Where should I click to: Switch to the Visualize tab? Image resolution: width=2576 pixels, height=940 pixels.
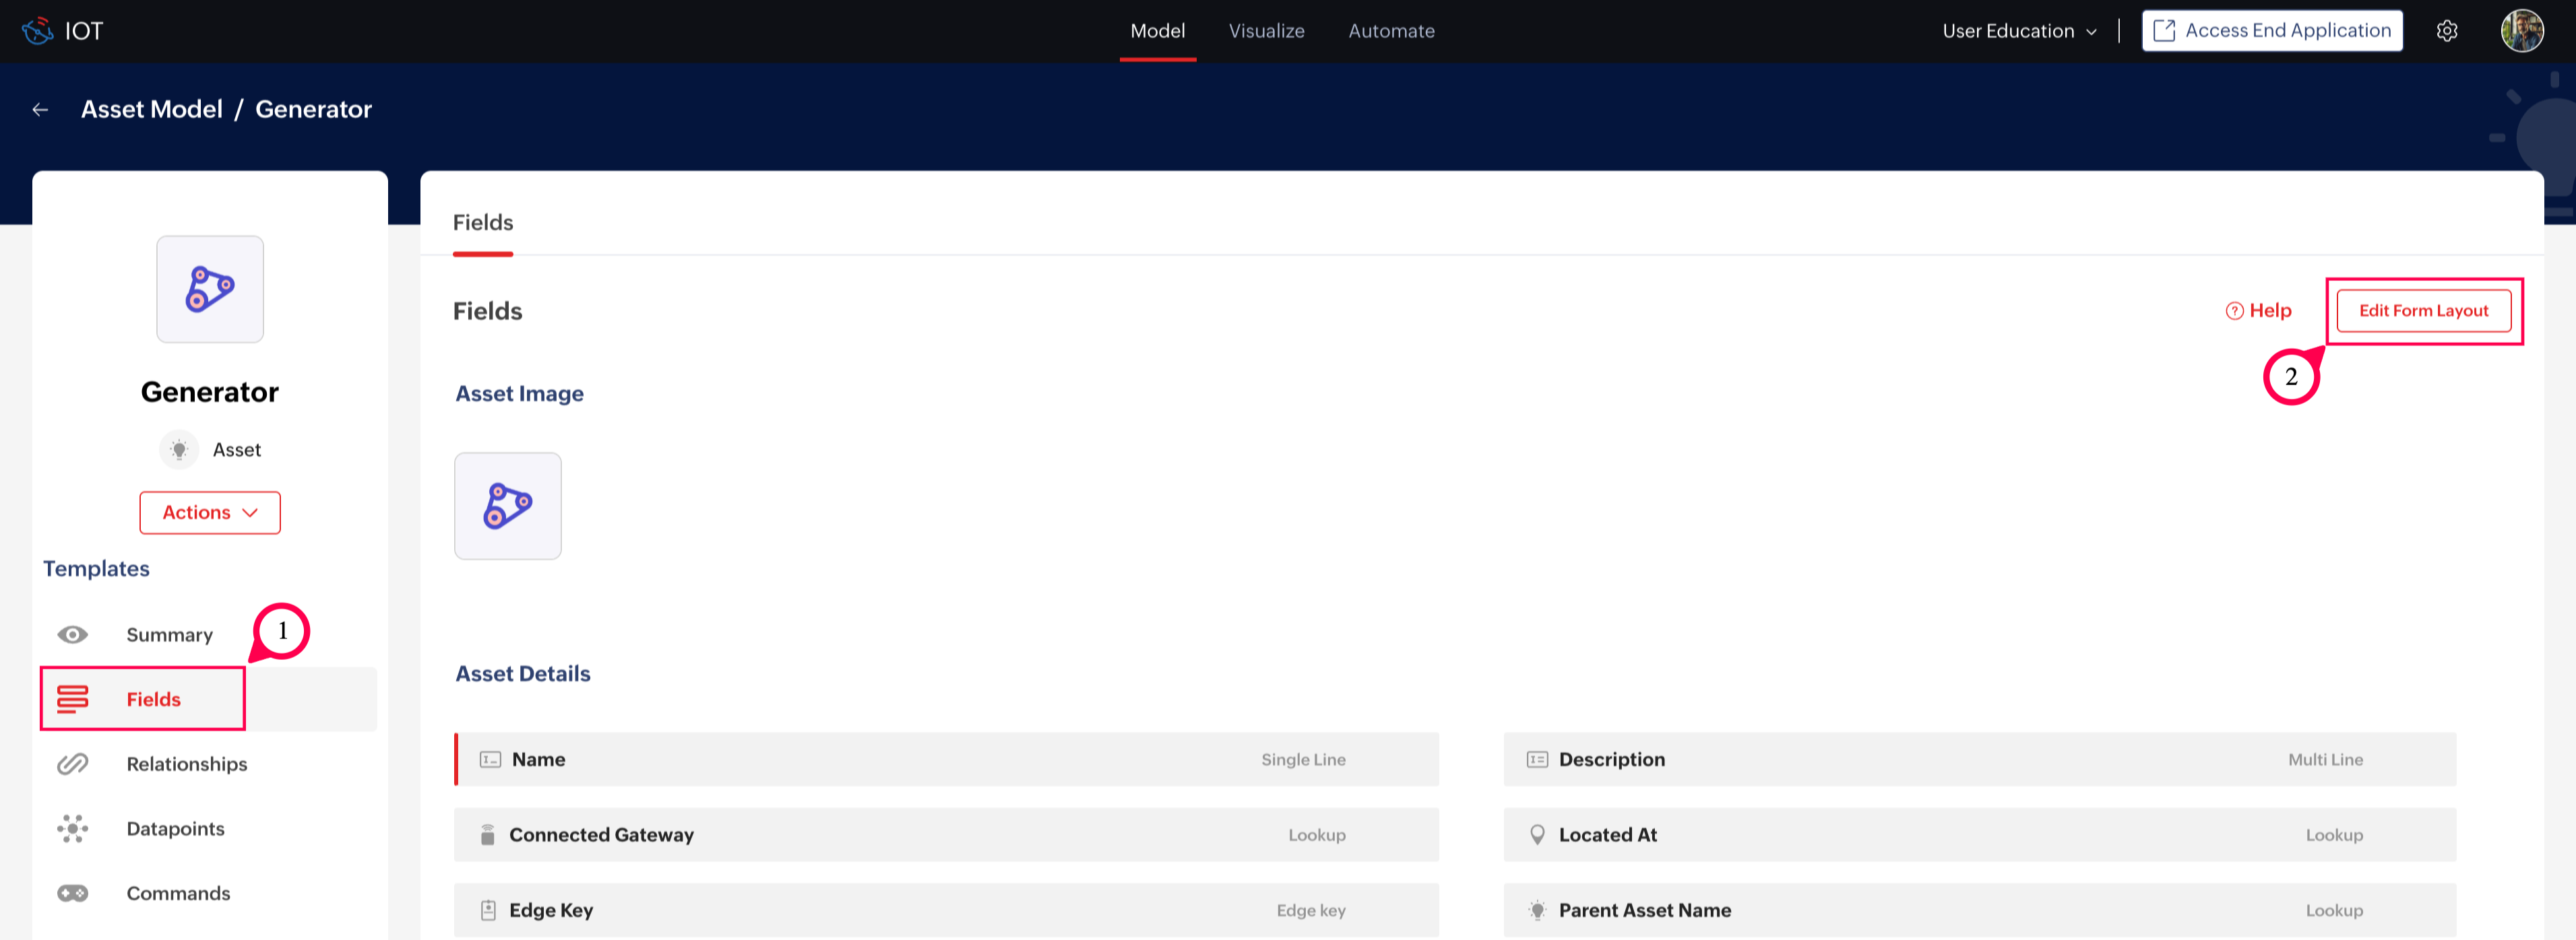1266,31
